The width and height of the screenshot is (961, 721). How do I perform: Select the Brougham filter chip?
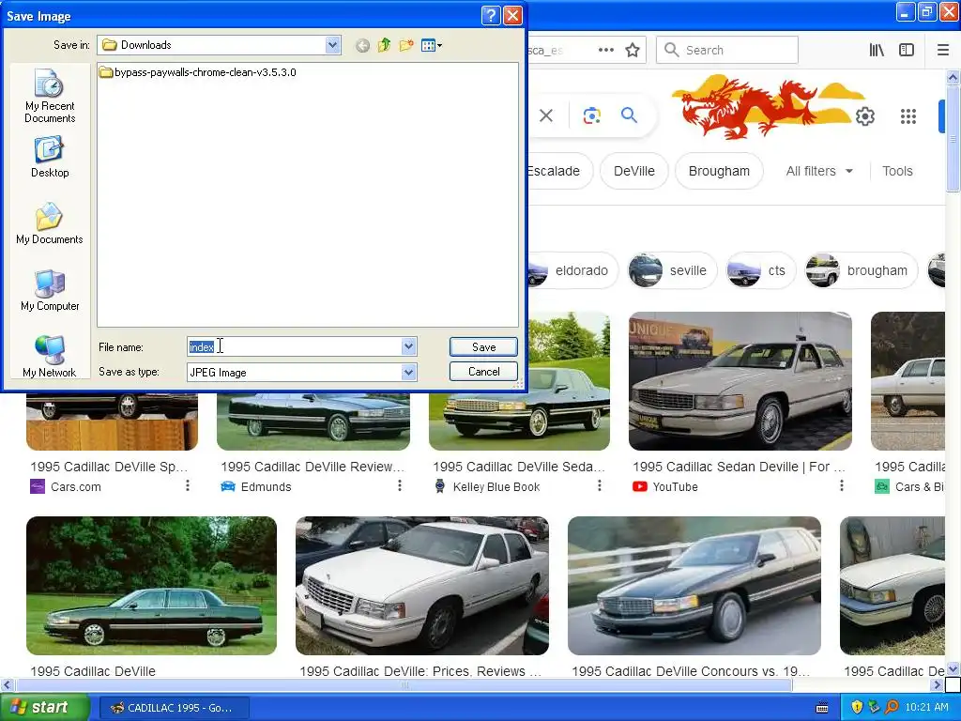click(x=719, y=171)
